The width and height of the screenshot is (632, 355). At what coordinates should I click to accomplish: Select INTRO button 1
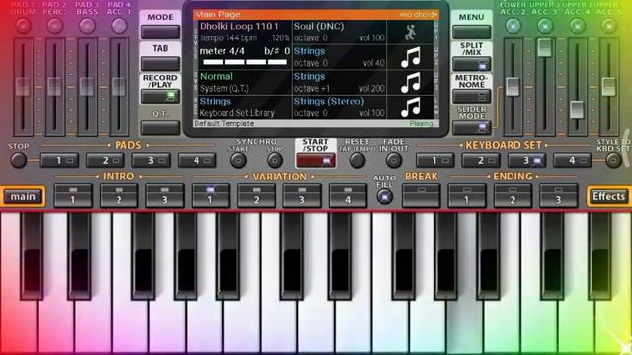73,195
